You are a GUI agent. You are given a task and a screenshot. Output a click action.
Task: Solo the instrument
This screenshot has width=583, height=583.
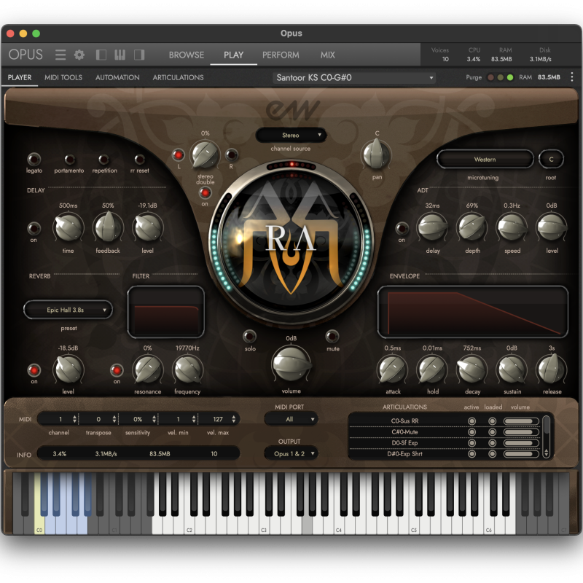click(x=249, y=336)
